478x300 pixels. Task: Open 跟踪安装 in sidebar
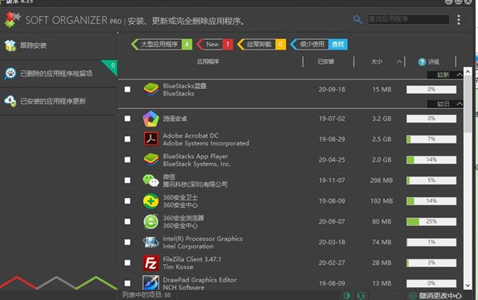[x=58, y=45]
